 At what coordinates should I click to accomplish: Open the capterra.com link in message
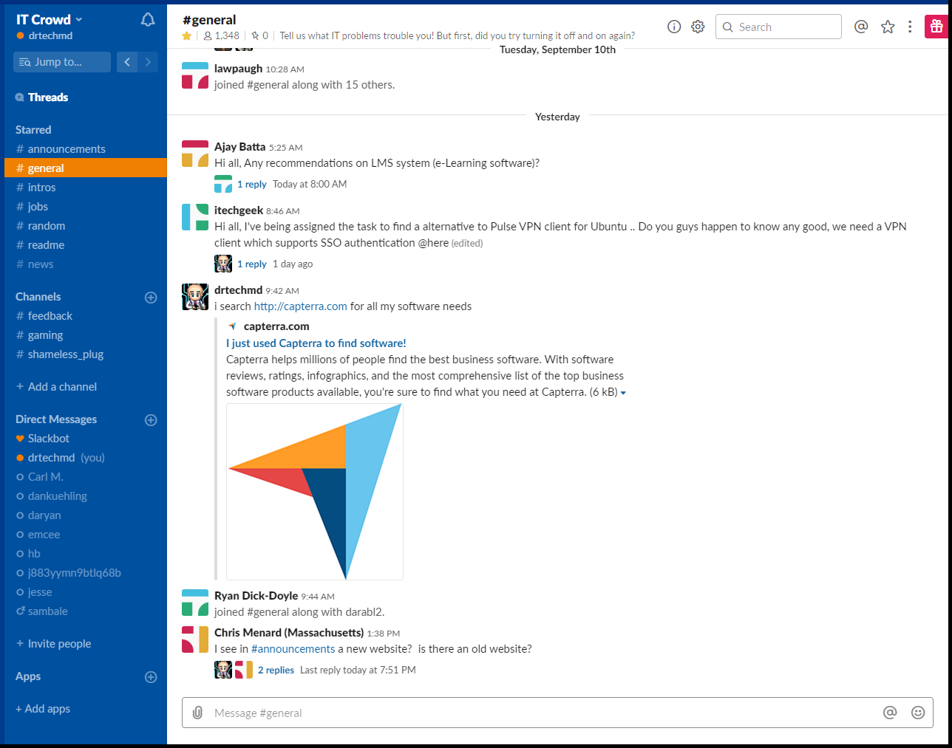300,306
